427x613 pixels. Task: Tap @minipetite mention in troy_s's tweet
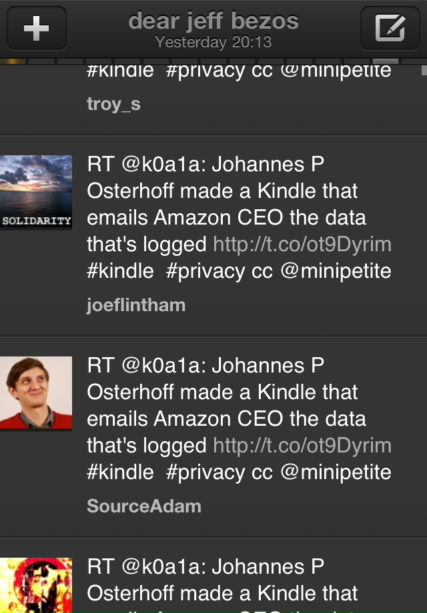pos(336,71)
